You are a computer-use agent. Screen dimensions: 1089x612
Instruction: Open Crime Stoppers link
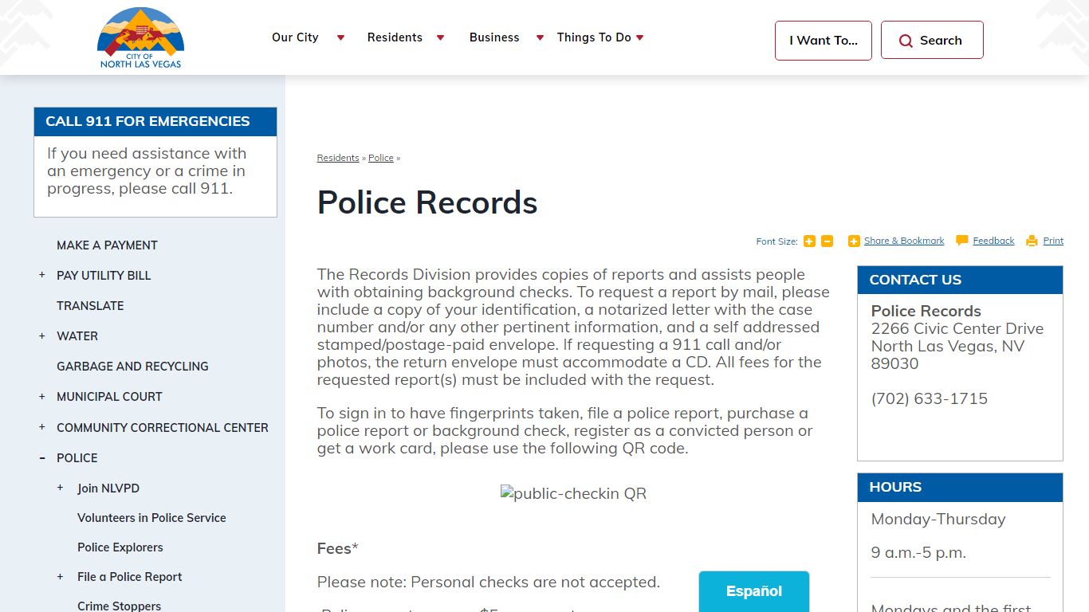(120, 606)
